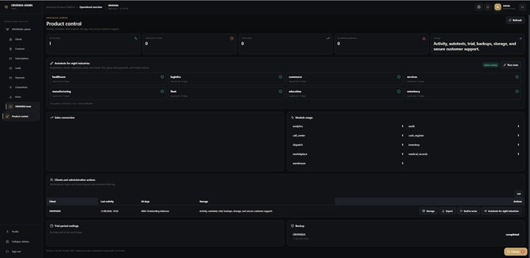Open notifications via the bell icon
The width and height of the screenshot is (530, 258).
coord(488,7)
